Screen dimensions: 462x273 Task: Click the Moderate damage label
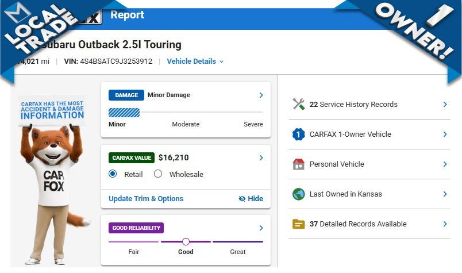(186, 124)
